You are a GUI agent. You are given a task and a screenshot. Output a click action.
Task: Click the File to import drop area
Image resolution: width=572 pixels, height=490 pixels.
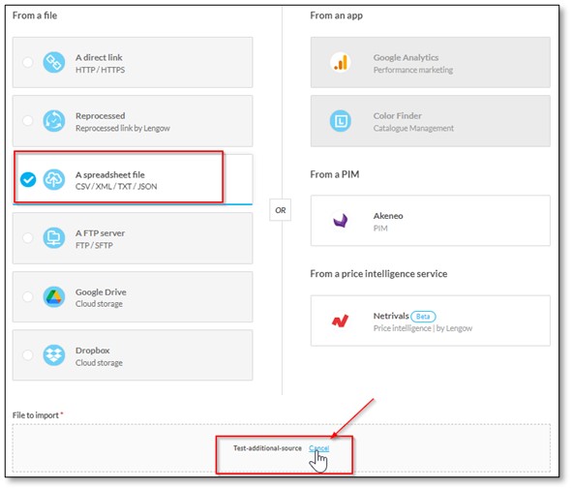click(x=282, y=448)
